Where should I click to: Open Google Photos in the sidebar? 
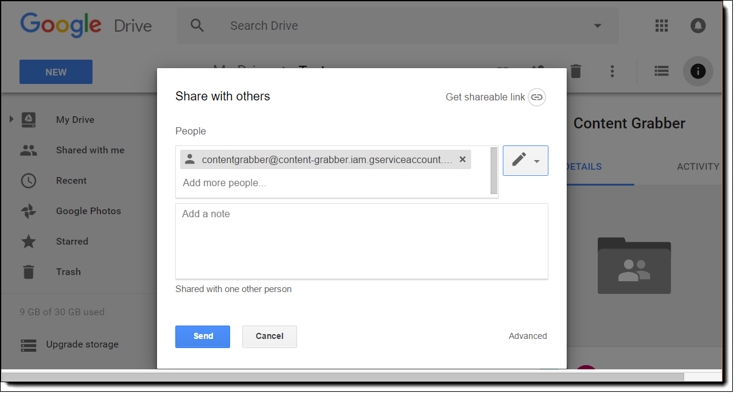(88, 211)
